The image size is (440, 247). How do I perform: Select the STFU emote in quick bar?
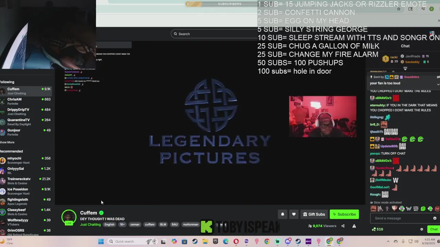coord(416,209)
